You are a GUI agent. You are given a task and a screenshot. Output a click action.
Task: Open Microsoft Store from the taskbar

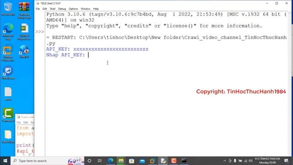pos(131,161)
